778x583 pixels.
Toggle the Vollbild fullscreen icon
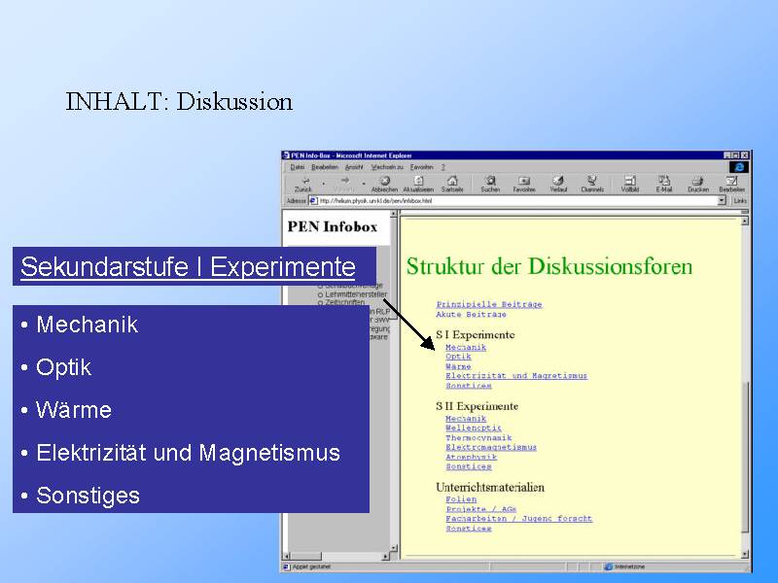pos(629,181)
